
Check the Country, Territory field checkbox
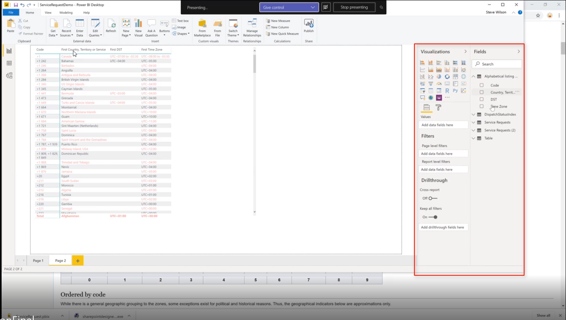pos(482,92)
